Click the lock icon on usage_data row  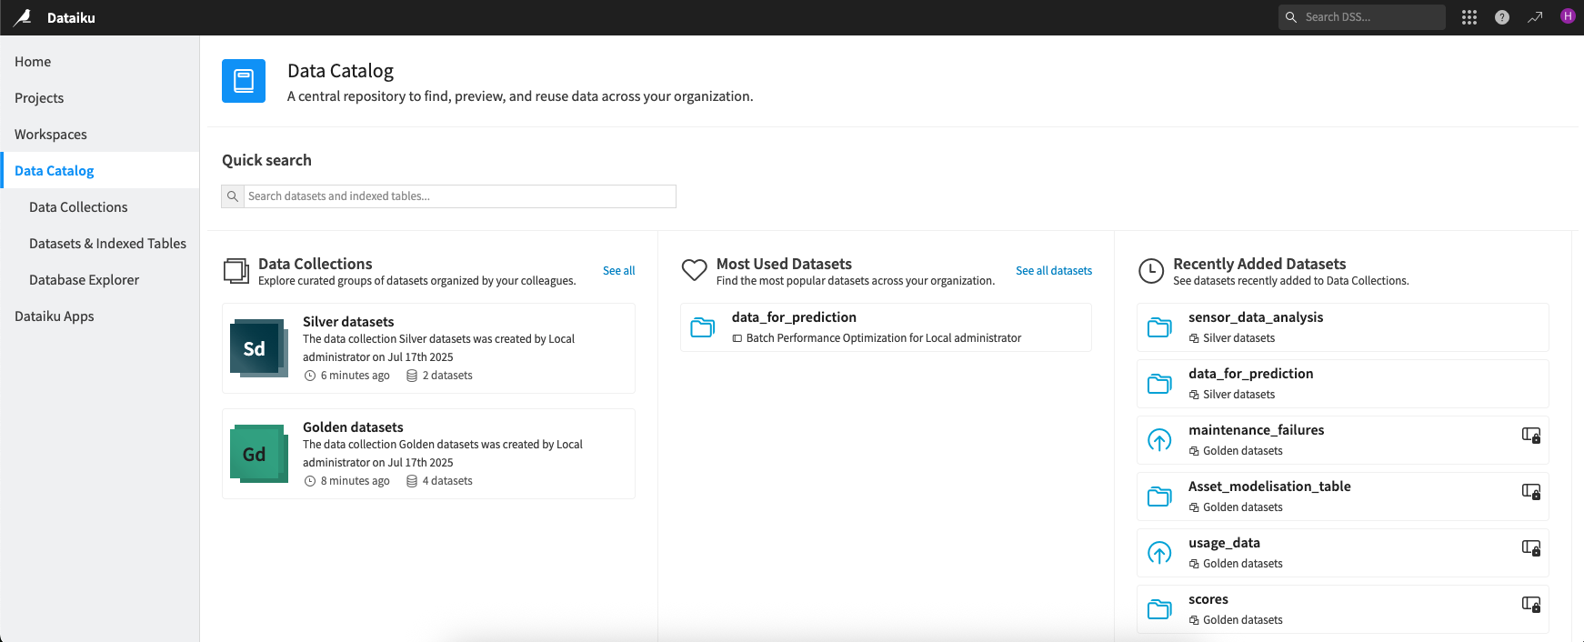1531,548
